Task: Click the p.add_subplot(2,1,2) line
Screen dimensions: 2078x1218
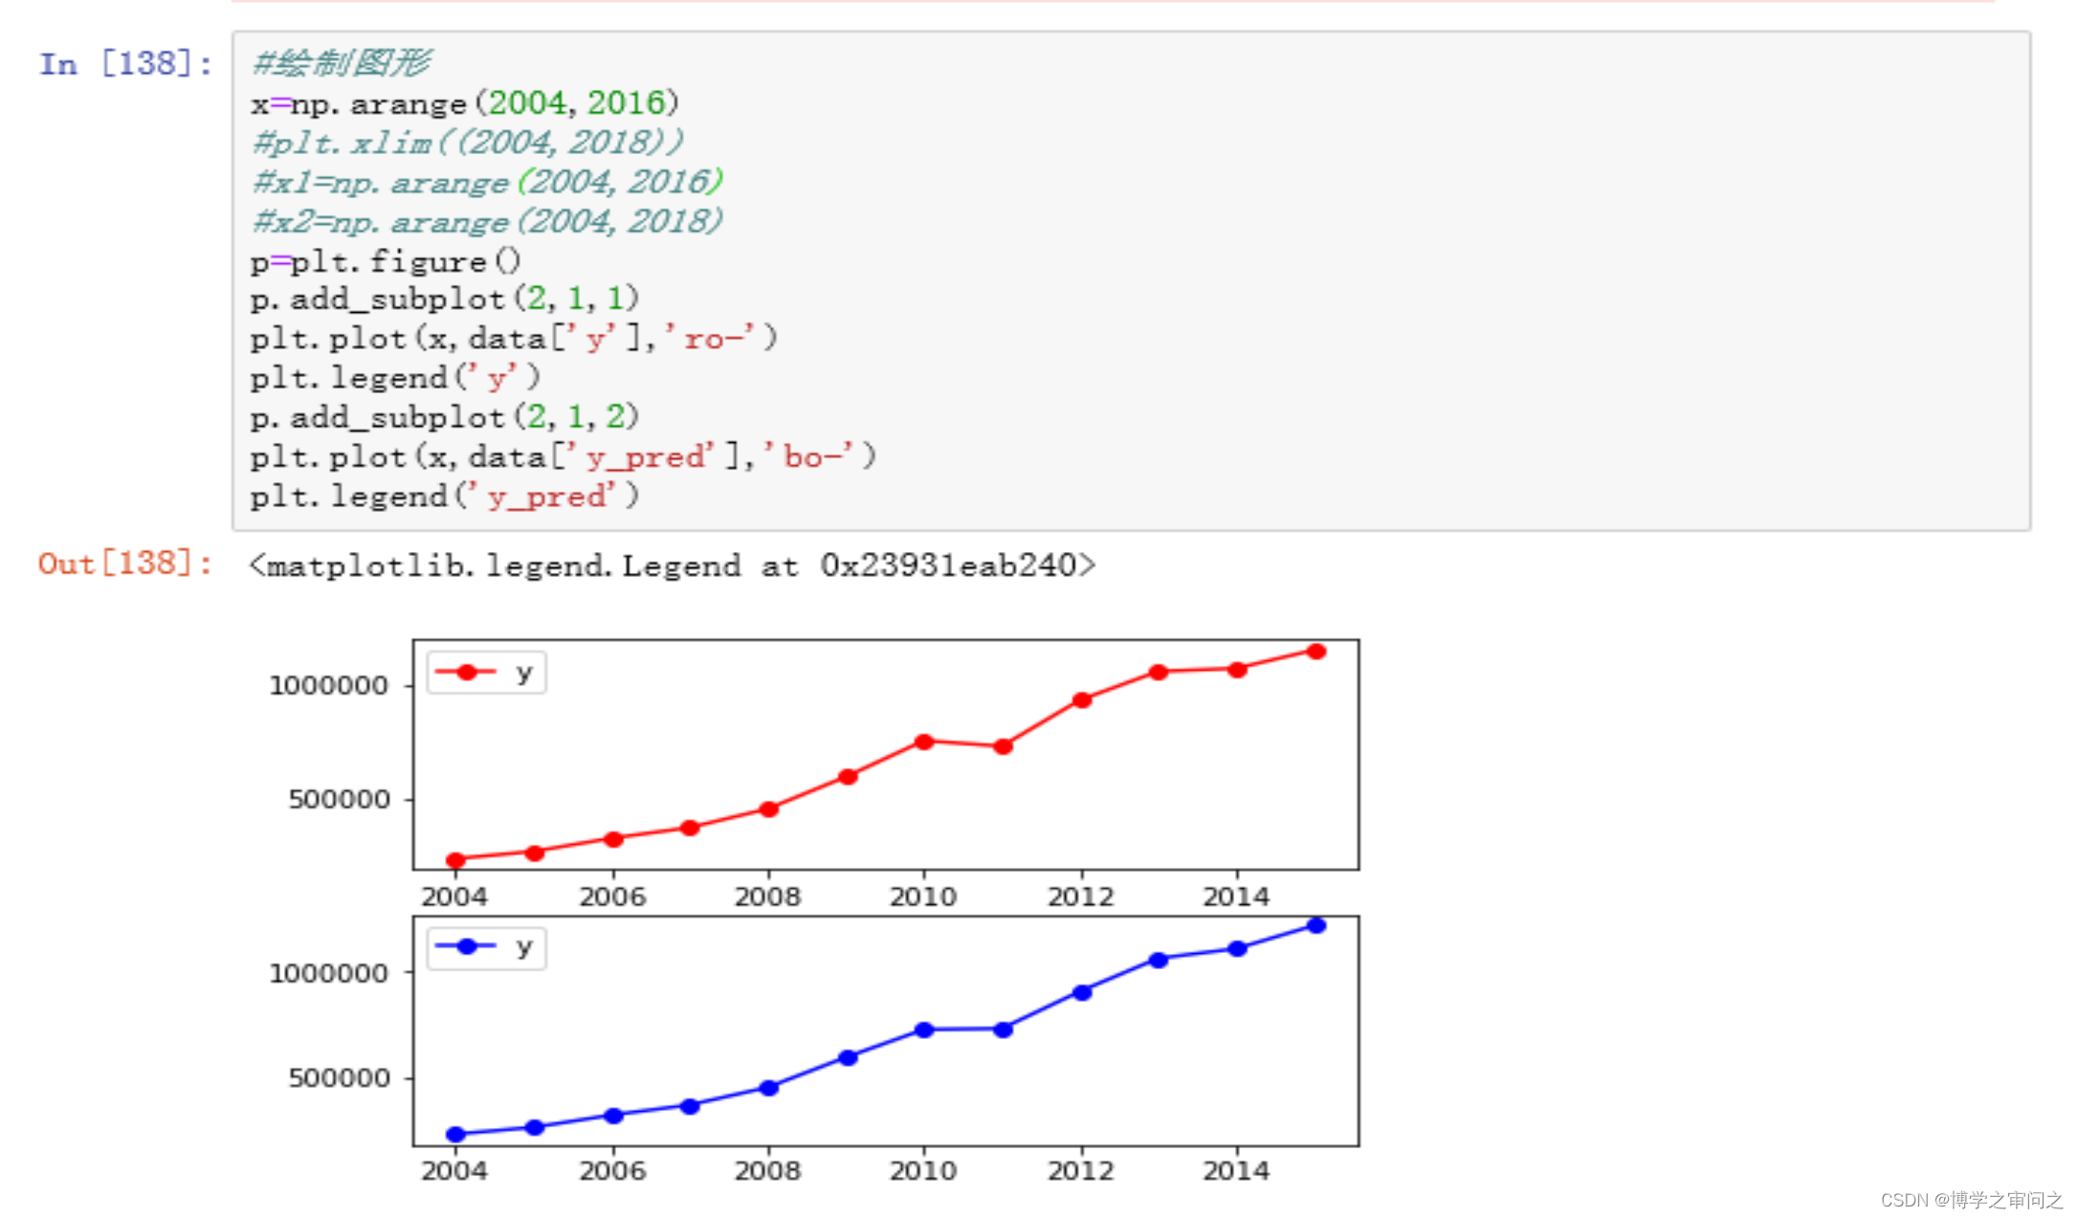Action: click(444, 417)
